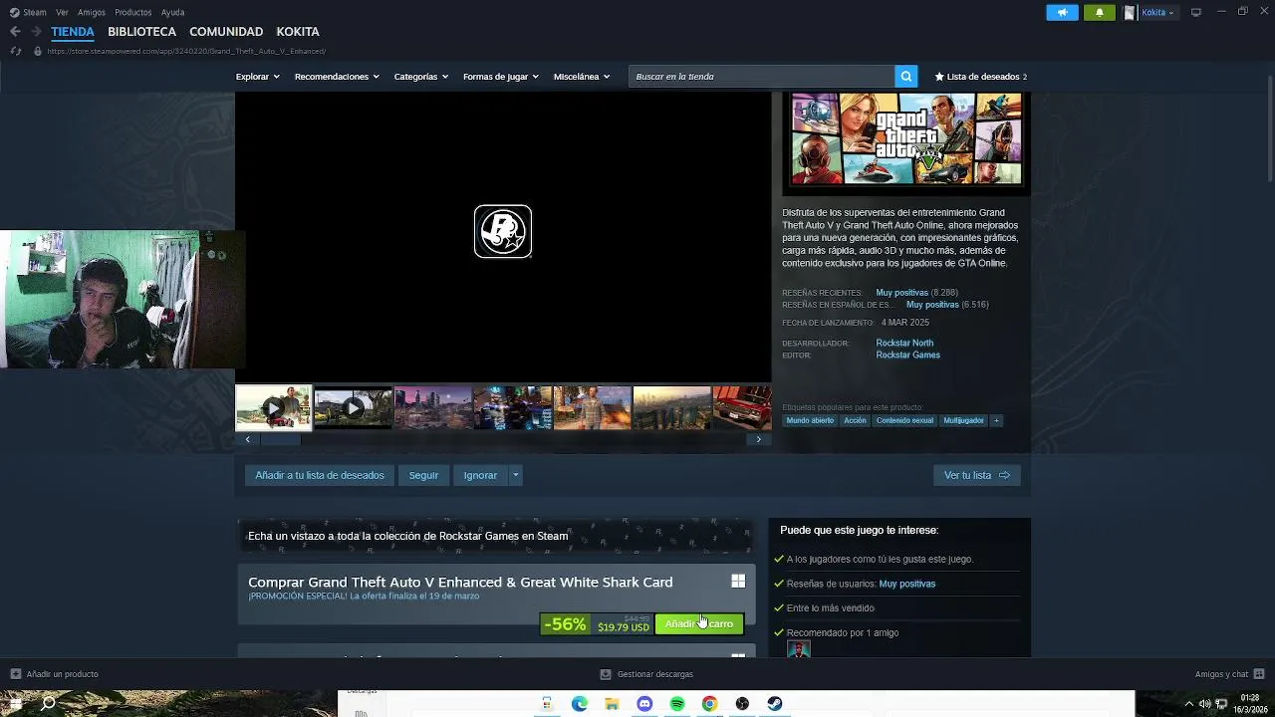The width and height of the screenshot is (1275, 717).
Task: Go back with the left arrow
Action: click(x=15, y=32)
